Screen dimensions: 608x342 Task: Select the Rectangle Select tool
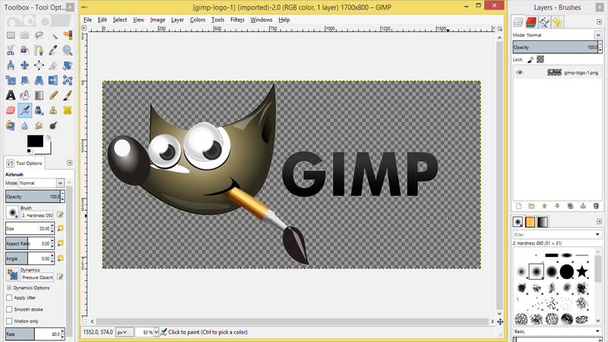11,35
